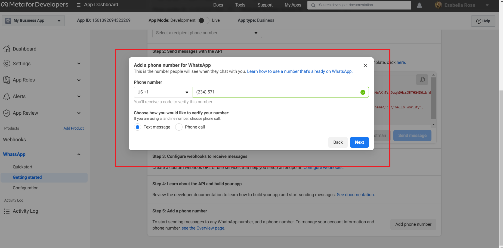The image size is (503, 248).
Task: Copy the code snippet with the copy icon
Action: pos(422,80)
